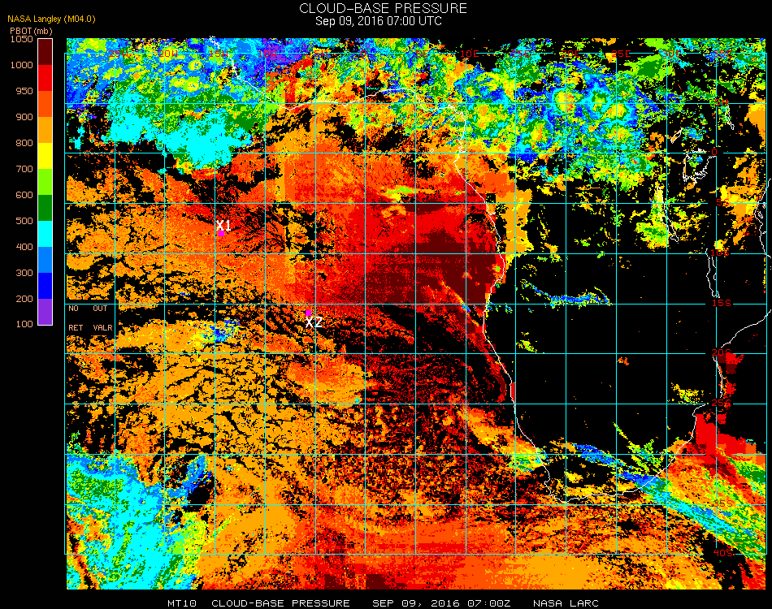
Task: Click the '950' legend value
Action: tap(24, 91)
